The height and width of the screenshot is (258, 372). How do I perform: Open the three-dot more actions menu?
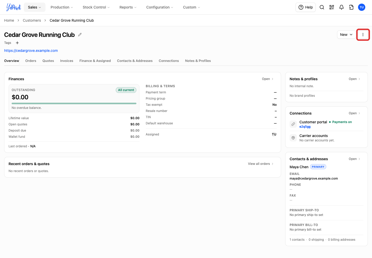[363, 35]
